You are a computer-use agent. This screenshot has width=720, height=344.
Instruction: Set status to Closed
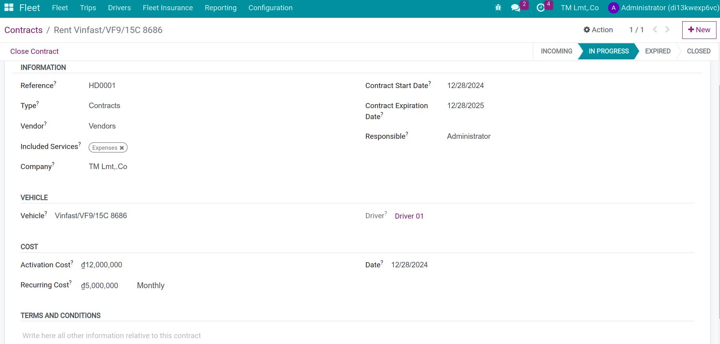pos(698,51)
